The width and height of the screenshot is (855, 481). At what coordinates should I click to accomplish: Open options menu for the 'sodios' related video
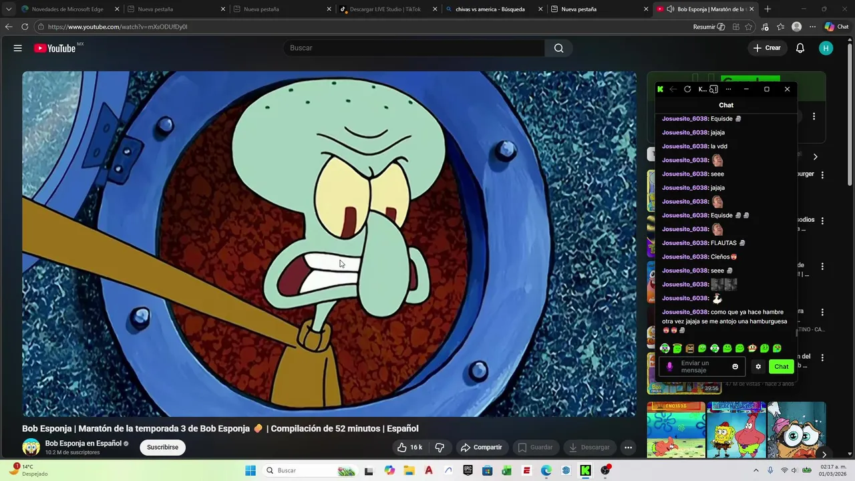(822, 220)
